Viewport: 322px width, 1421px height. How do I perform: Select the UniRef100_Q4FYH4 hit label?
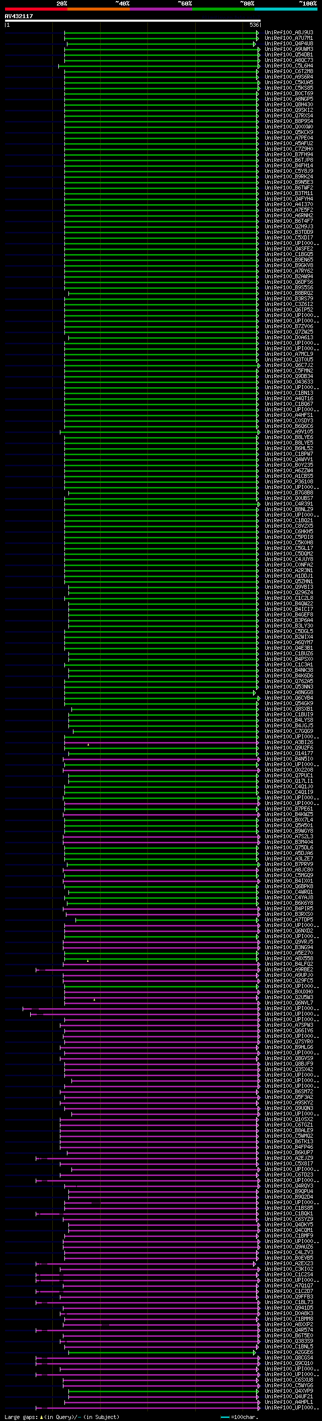click(289, 199)
